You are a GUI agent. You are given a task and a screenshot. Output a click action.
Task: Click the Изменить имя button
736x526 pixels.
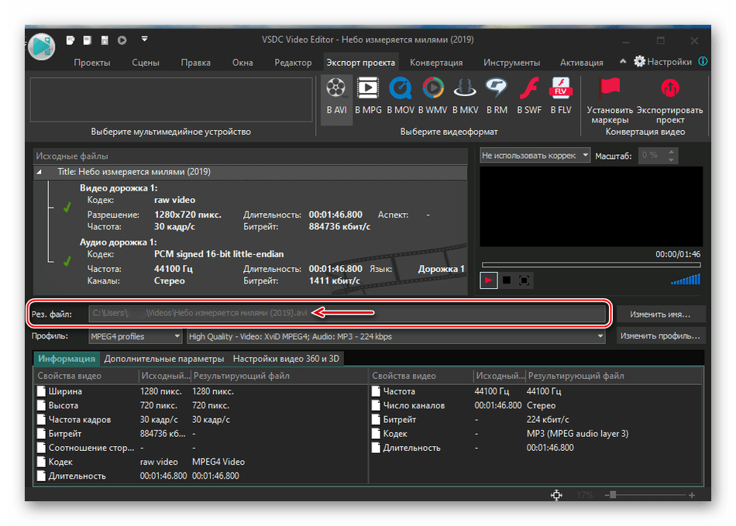coord(661,315)
